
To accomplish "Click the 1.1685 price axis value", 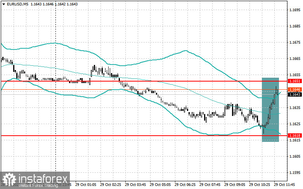I will tap(295, 26).
